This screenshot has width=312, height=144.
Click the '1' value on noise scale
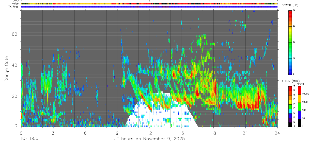click(303, 127)
